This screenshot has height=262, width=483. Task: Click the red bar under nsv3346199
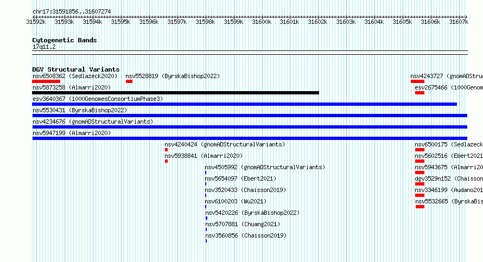[x=420, y=195]
